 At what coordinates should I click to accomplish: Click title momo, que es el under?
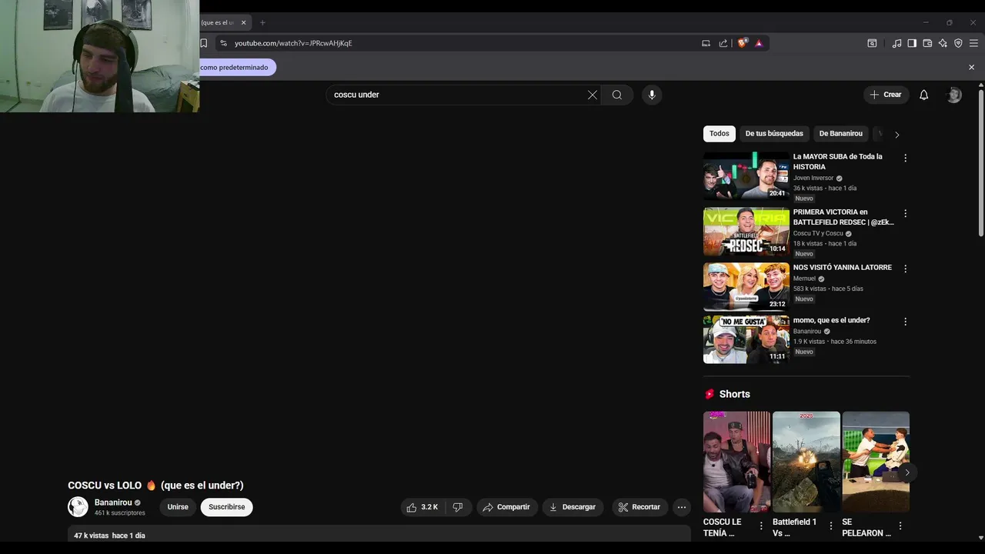[831, 320]
